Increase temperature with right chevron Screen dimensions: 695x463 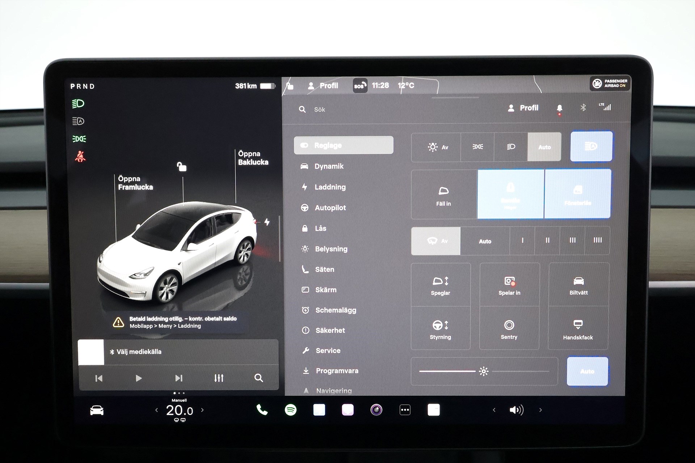pyautogui.click(x=202, y=410)
